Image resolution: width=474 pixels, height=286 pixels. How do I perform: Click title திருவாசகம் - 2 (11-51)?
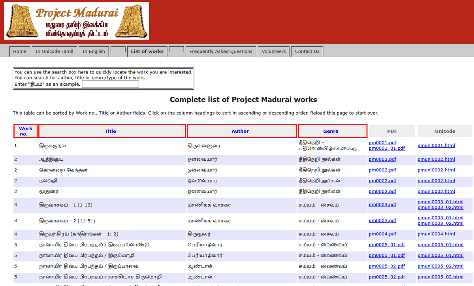[x=67, y=221]
